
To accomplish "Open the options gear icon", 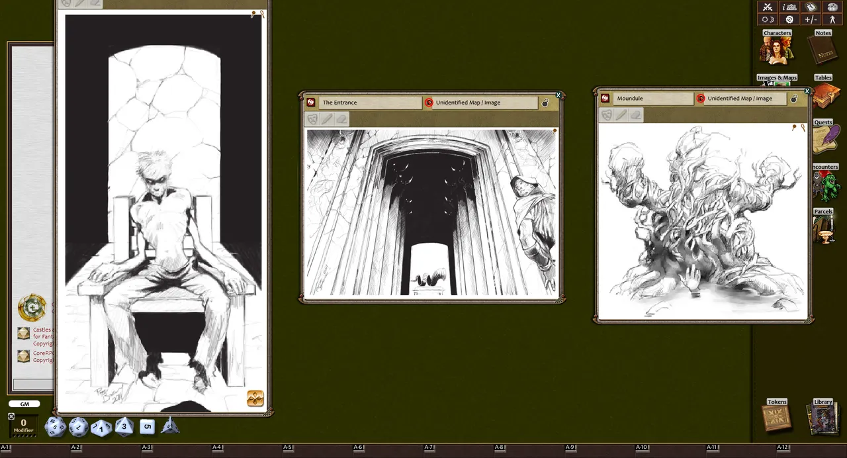I will 789,19.
